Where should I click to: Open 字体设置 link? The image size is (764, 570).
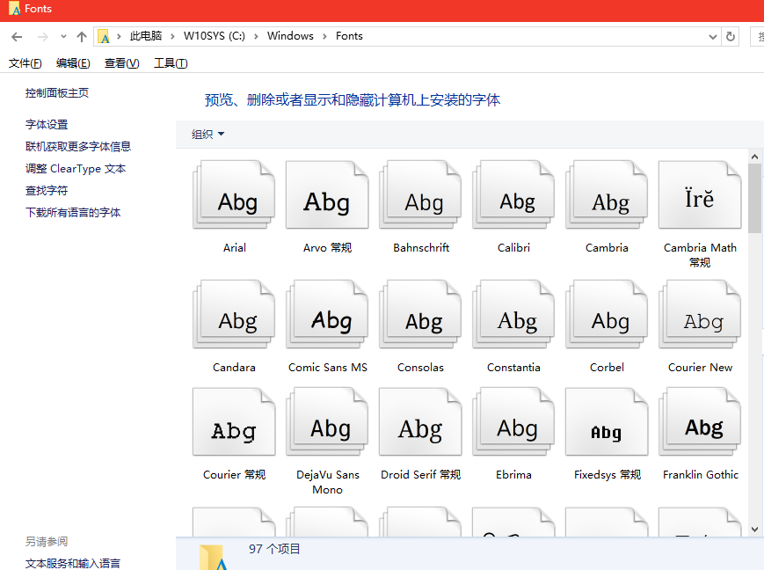coord(47,125)
